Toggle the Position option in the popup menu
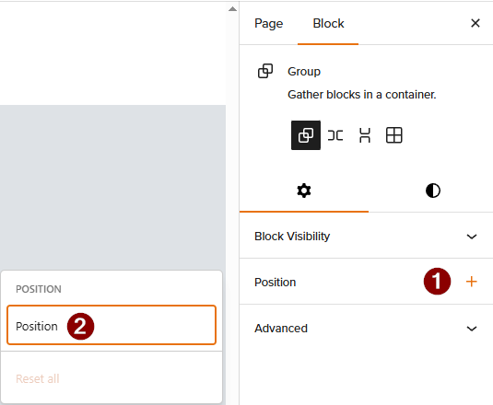The height and width of the screenshot is (405, 493). tap(112, 325)
